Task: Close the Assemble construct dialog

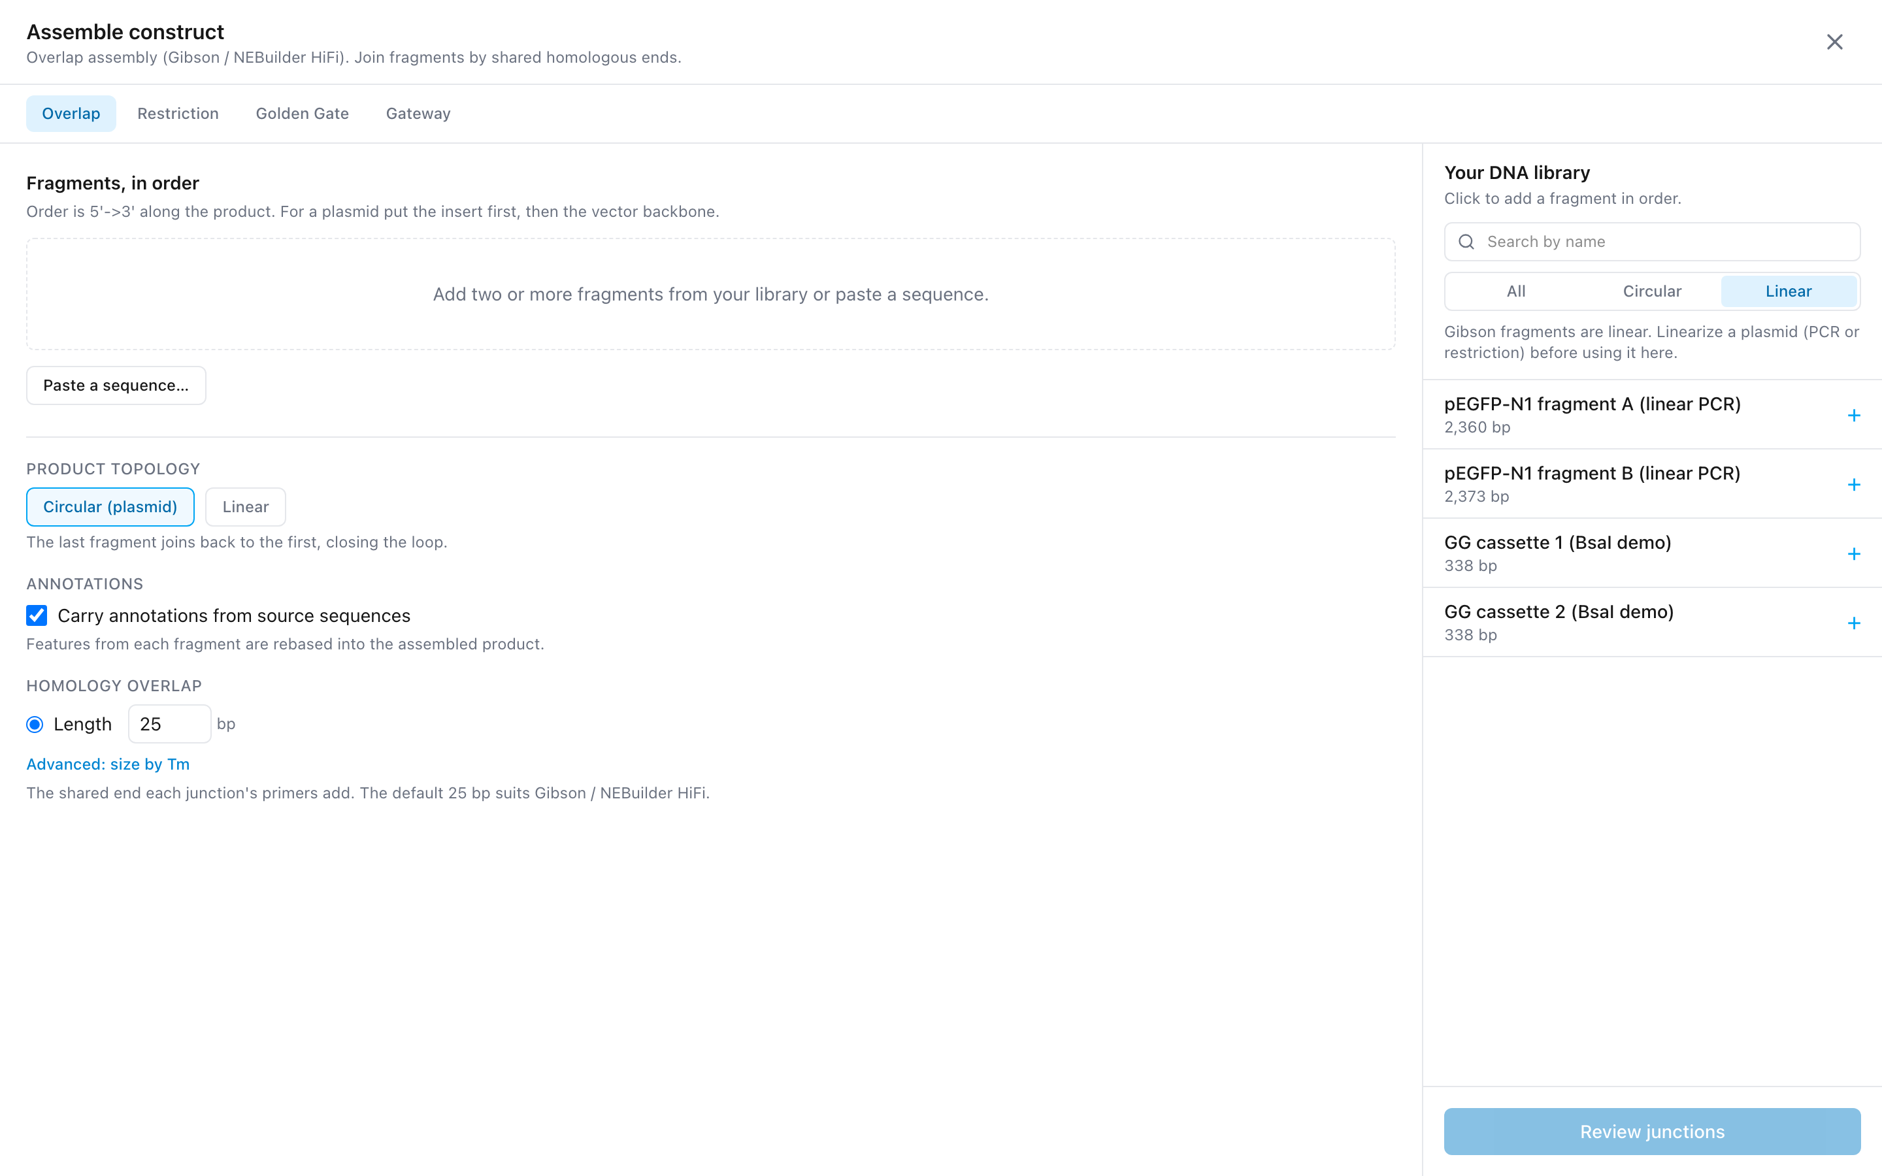Action: (x=1834, y=42)
